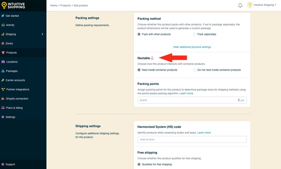Select Pack separately radio button
281x169 pixels.
click(x=195, y=34)
